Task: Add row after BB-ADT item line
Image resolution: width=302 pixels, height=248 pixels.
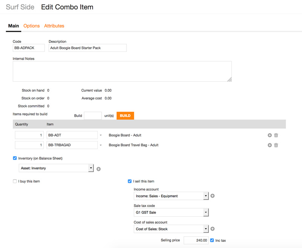Action: pos(270,135)
